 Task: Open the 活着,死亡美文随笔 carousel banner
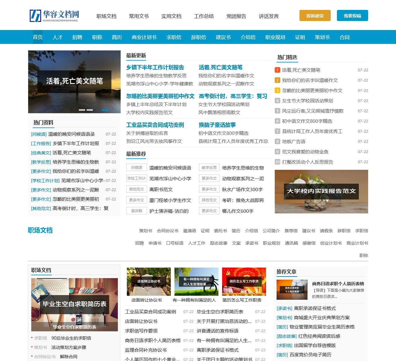coord(74,82)
